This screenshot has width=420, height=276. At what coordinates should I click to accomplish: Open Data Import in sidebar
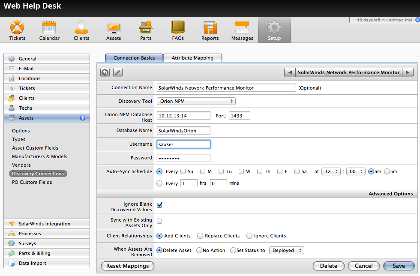47,263
